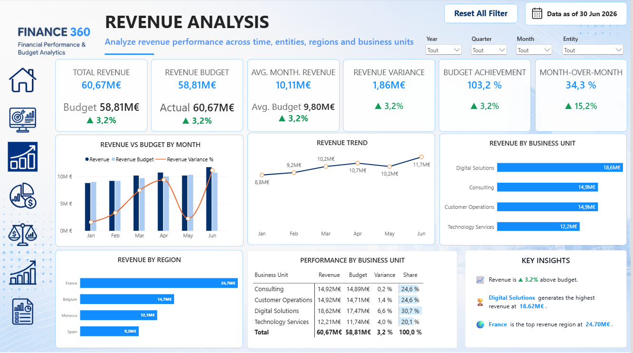Click the '1,86M€' Revenue Variance value
This screenshot has width=633, height=353.
(x=389, y=85)
